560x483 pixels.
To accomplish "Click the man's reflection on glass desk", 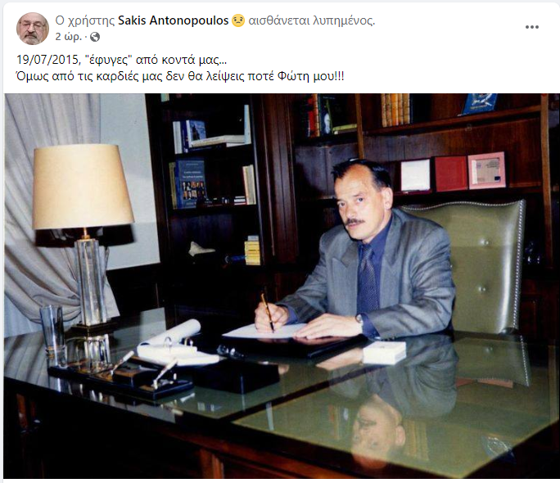I will (378, 427).
